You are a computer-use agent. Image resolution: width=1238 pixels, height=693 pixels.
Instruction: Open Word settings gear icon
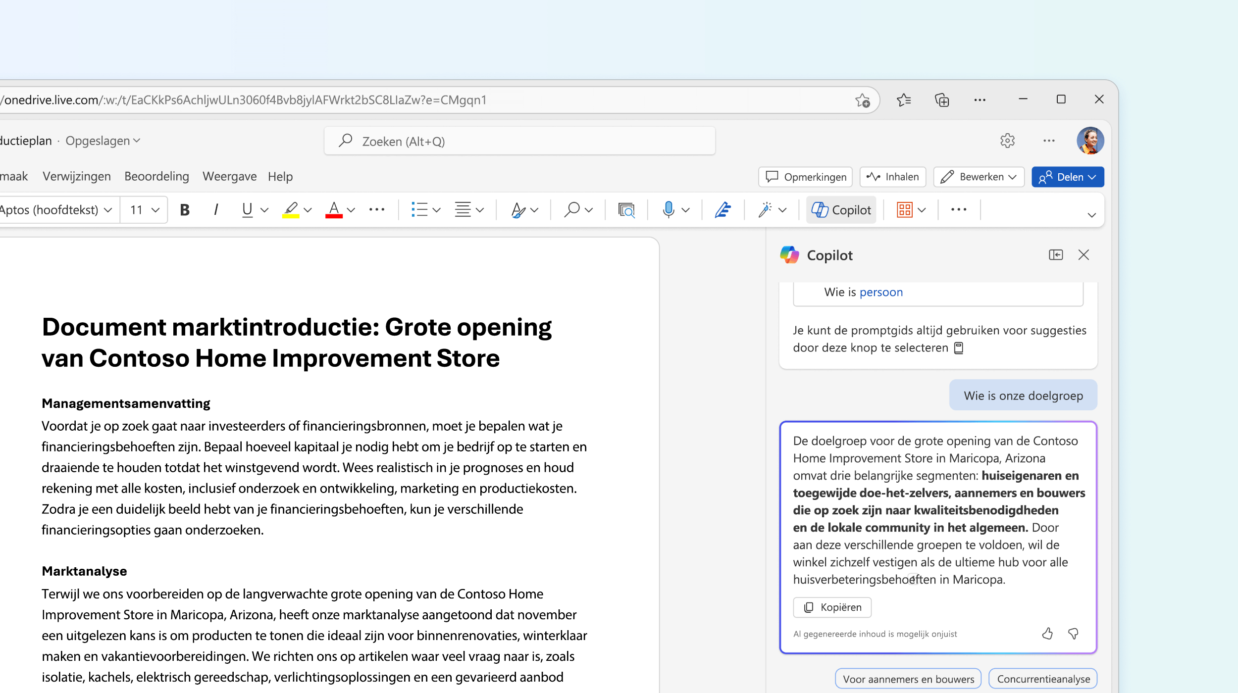pos(1007,141)
